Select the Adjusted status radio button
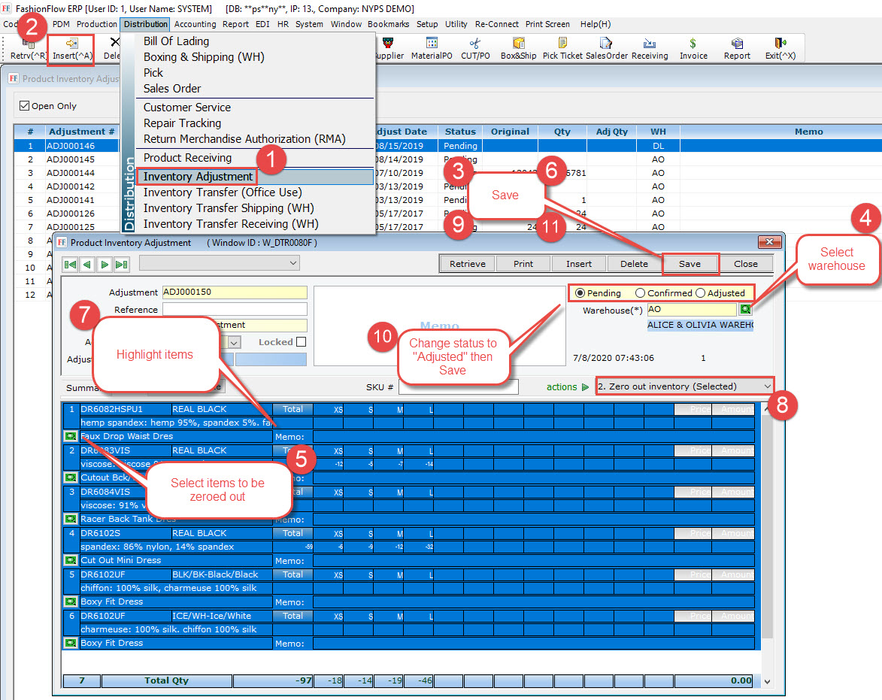Image resolution: width=882 pixels, height=700 pixels. point(700,293)
